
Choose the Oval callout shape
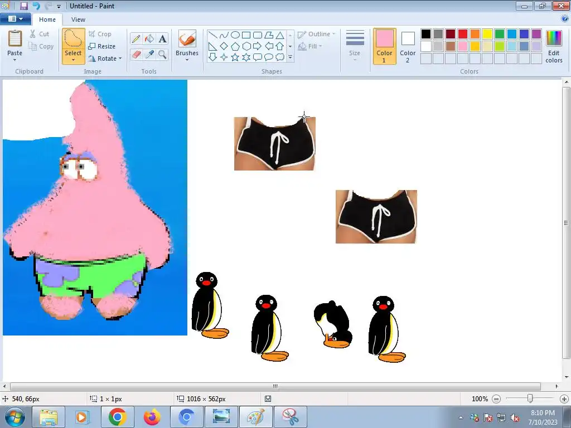pos(269,57)
